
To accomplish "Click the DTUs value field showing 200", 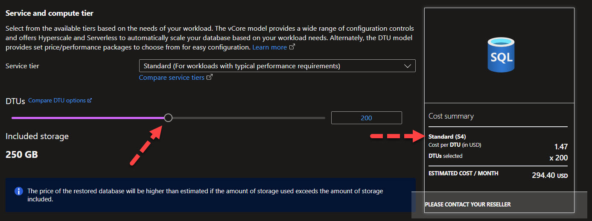I will [x=367, y=118].
